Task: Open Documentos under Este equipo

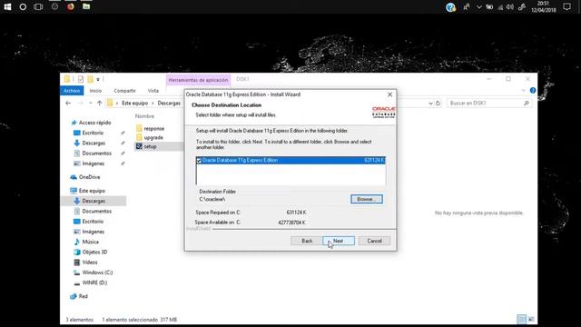Action: click(96, 212)
